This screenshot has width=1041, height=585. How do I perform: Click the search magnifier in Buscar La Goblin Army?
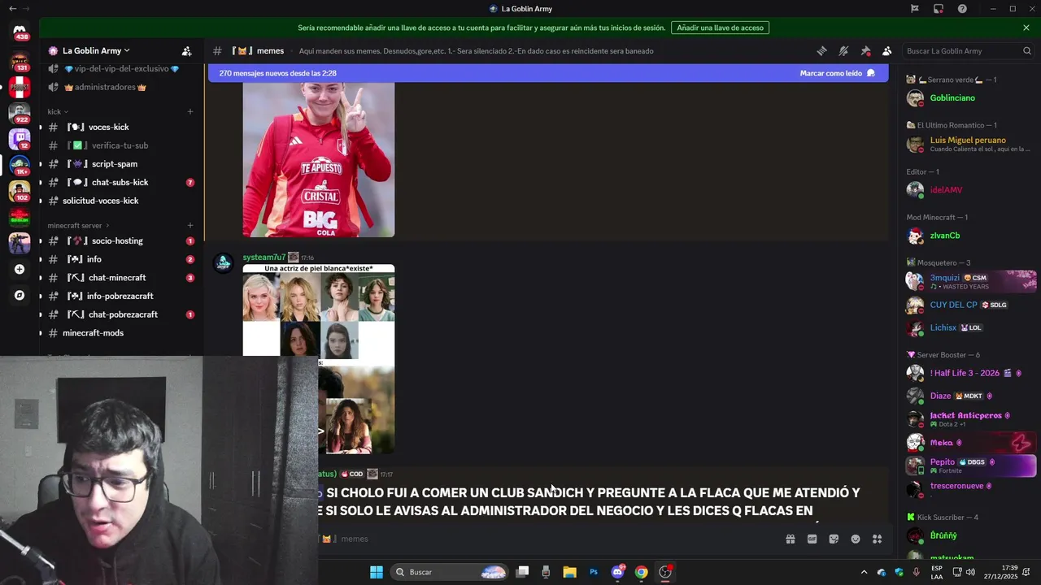tap(1026, 50)
